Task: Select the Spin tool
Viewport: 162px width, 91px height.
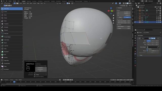Action: tap(12, 55)
